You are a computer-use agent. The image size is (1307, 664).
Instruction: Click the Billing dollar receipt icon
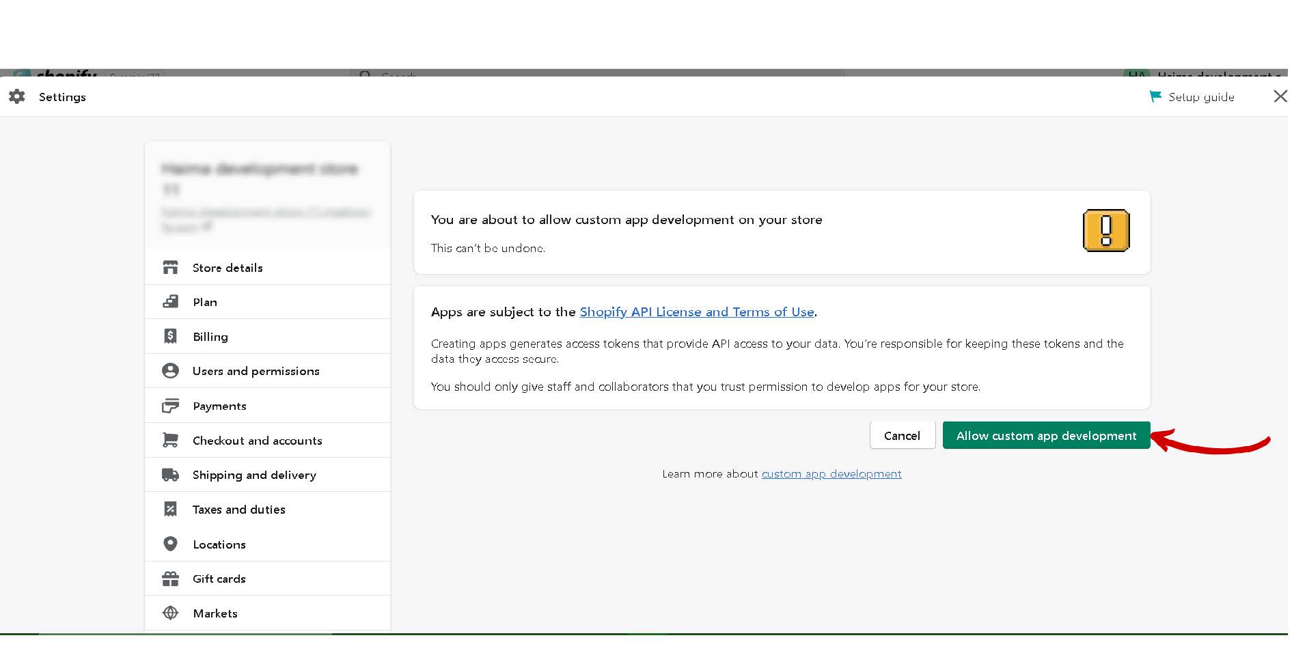pos(170,337)
